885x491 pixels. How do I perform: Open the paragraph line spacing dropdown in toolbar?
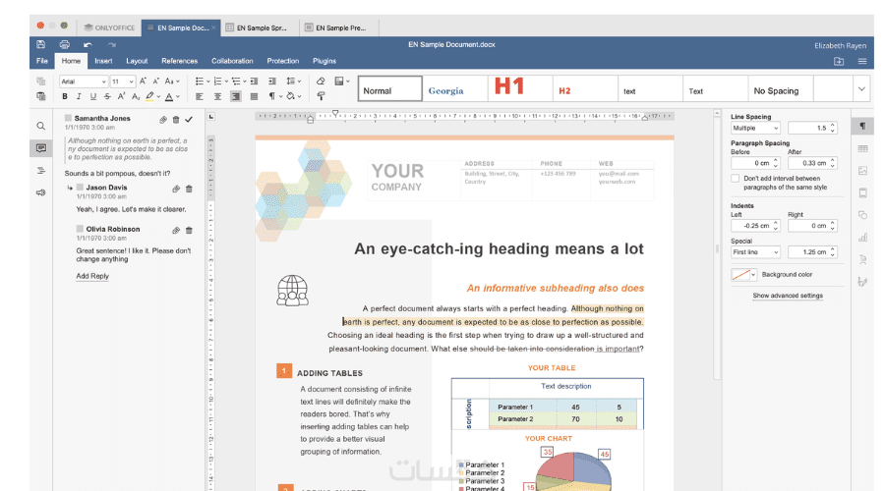pos(293,82)
